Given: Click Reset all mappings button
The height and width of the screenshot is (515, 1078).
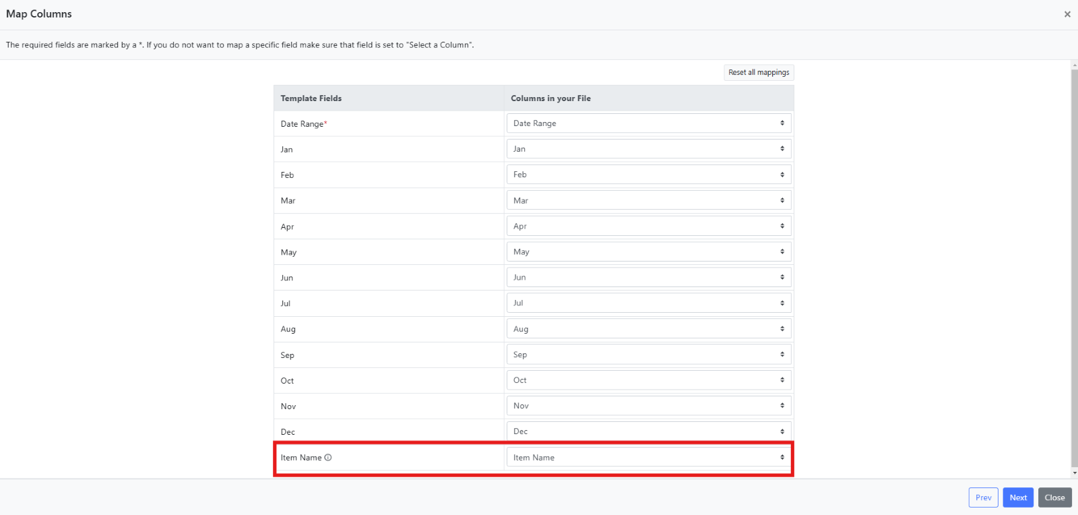Looking at the screenshot, I should 759,72.
